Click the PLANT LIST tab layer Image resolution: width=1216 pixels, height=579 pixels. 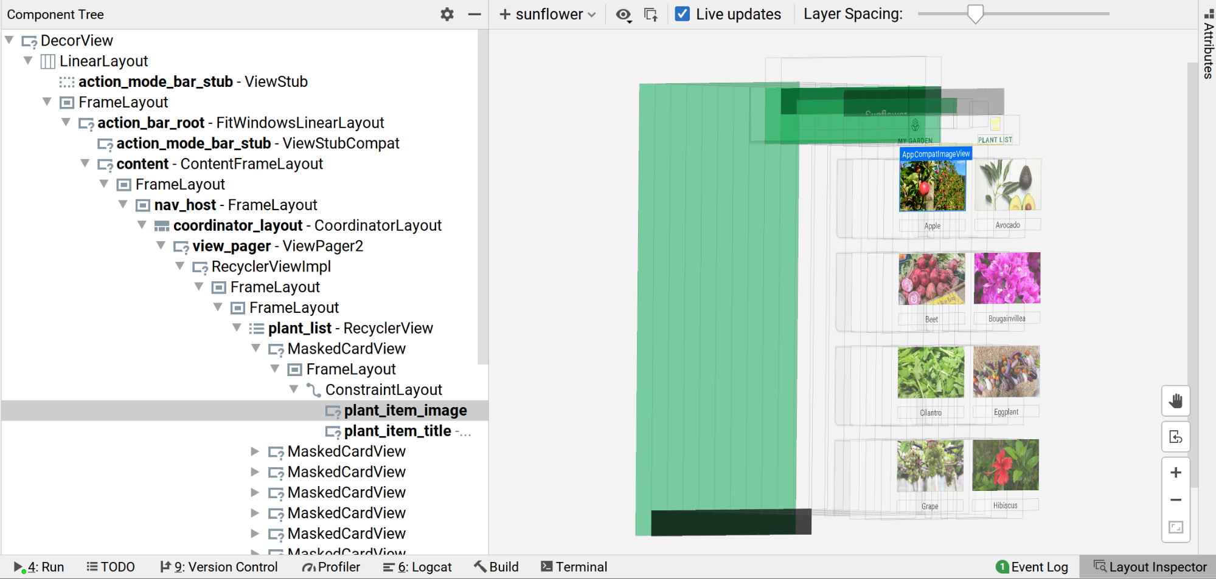(995, 140)
